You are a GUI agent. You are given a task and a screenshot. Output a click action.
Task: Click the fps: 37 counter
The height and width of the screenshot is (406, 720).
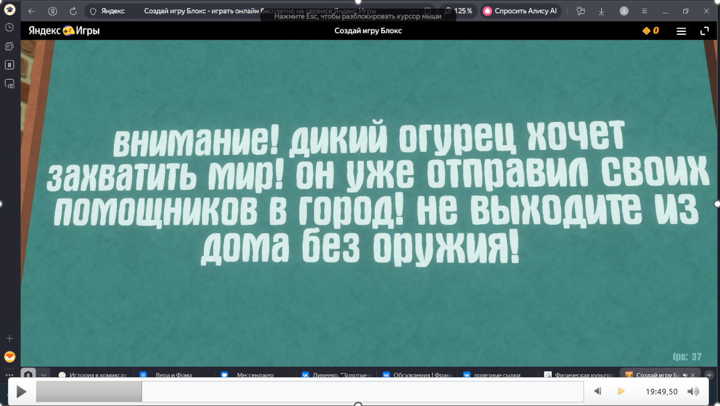pos(687,357)
